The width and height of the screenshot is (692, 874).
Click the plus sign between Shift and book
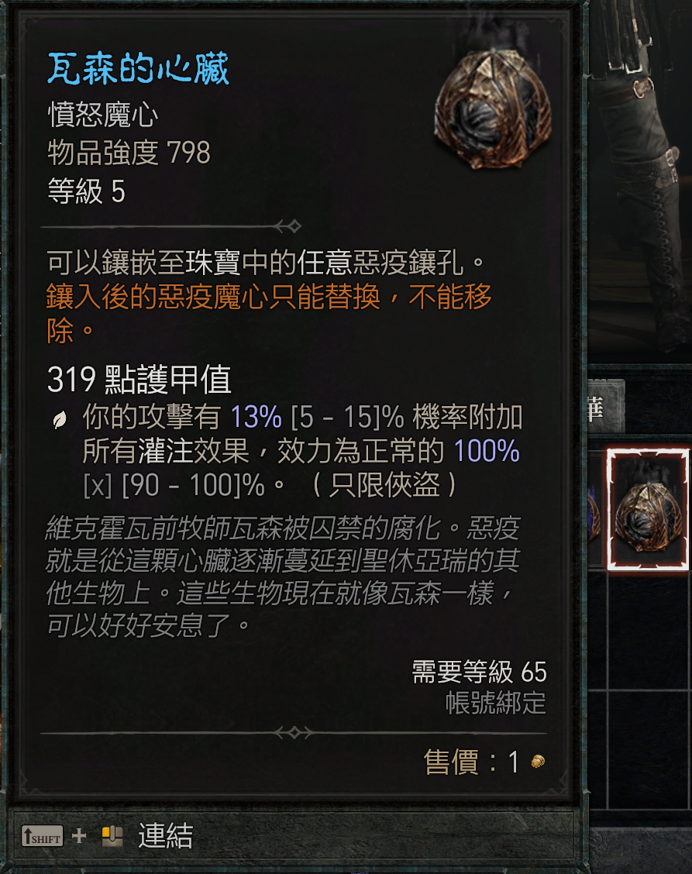click(x=79, y=835)
